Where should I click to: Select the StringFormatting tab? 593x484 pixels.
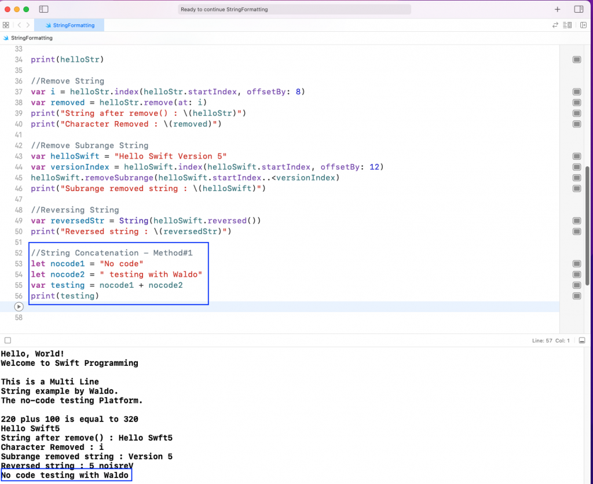69,25
